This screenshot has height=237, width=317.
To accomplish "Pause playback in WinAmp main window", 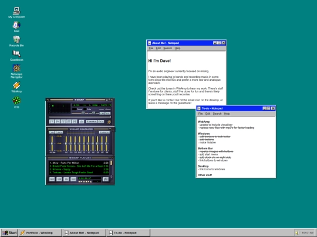I will 63,121.
